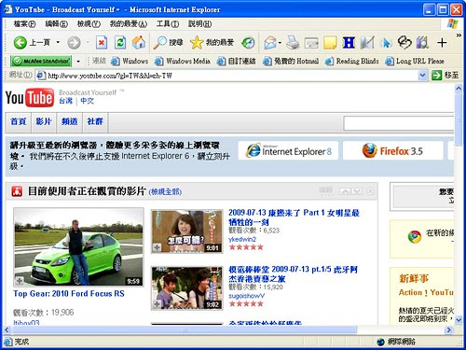Open Search with the magnifier icon
The image size is (466, 350).
[160, 42]
